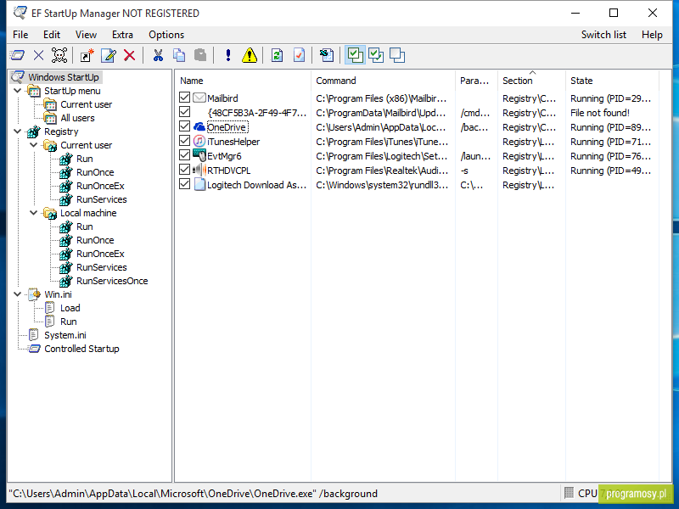Click the blue-framed green checkmark toolbar icon
Image resolution: width=679 pixels, height=509 pixels.
coord(376,55)
